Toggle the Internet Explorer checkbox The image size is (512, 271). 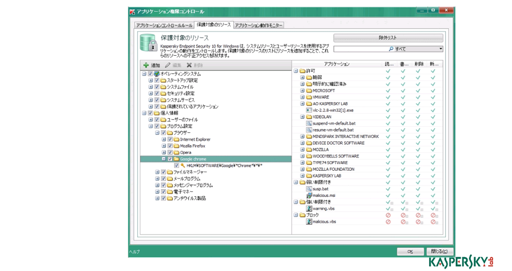click(170, 139)
